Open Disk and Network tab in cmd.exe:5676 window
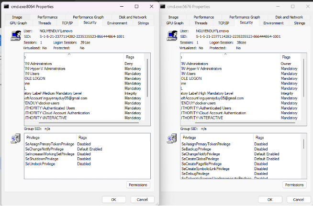This screenshot has width=313, height=206. tap(289, 17)
